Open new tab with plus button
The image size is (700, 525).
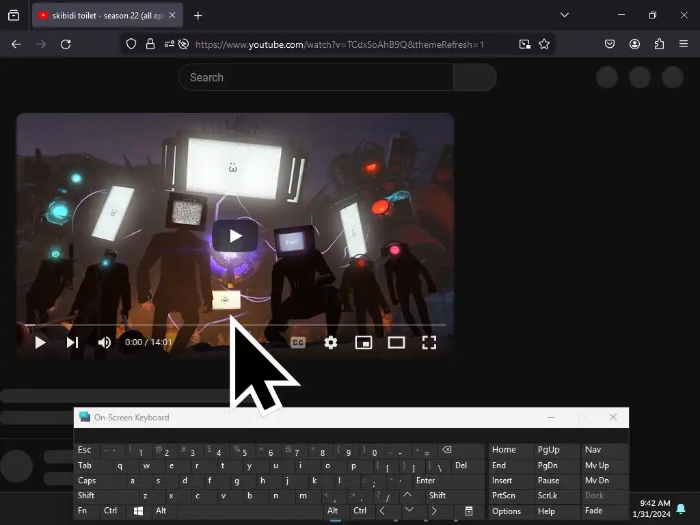tap(198, 16)
